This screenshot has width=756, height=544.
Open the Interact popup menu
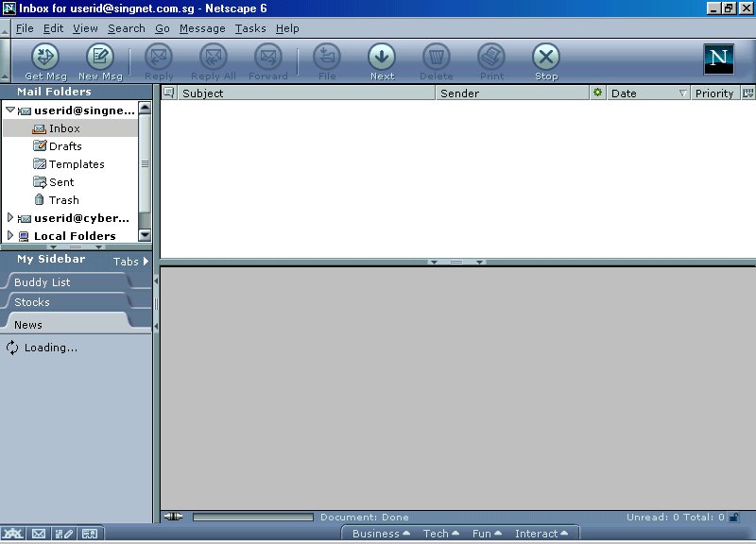(541, 534)
